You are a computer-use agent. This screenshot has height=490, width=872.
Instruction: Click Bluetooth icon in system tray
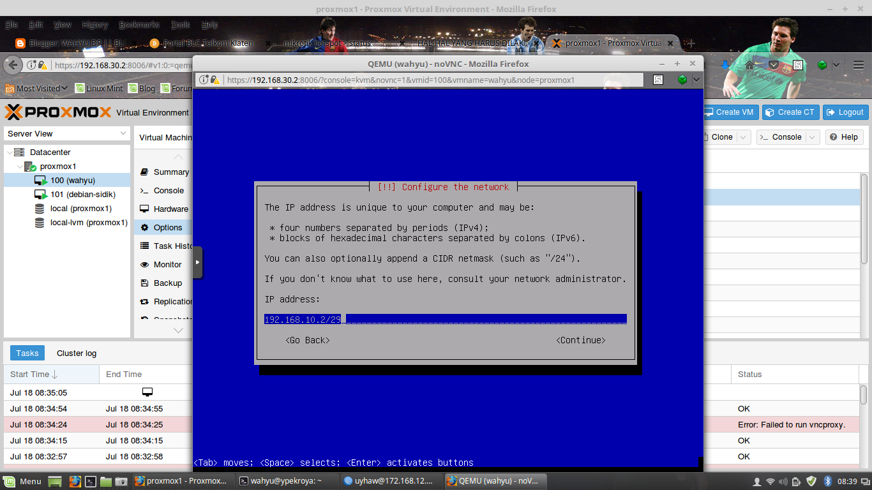(827, 481)
